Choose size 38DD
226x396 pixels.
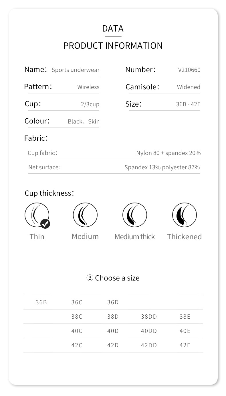(149, 317)
